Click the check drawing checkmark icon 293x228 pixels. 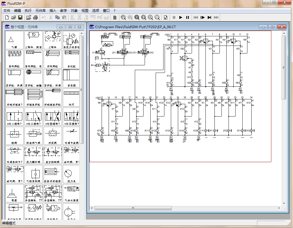point(165,17)
